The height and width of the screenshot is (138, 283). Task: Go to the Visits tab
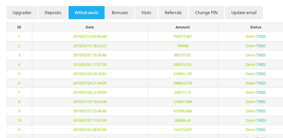[x=146, y=13]
